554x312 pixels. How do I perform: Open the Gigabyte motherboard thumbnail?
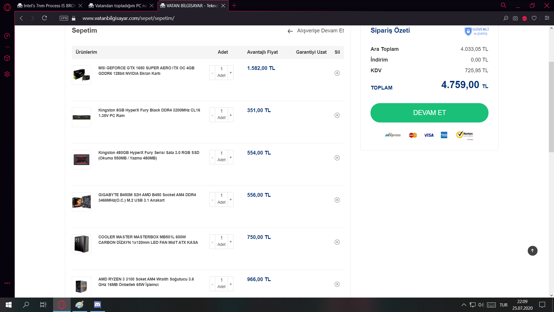[81, 202]
